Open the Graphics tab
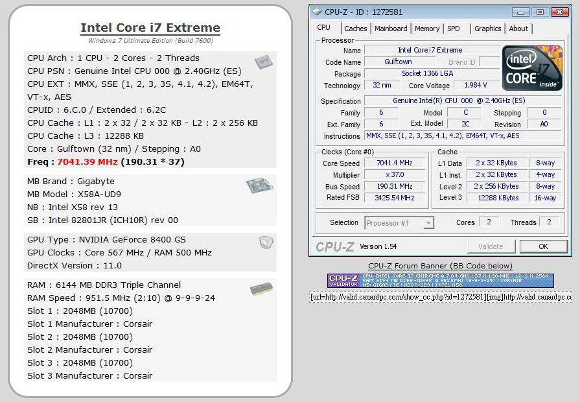 click(x=487, y=29)
